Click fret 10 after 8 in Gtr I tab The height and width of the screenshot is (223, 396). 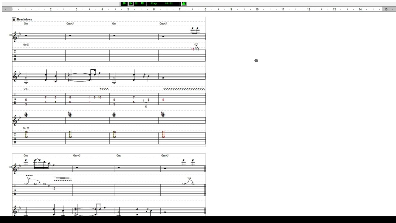pyautogui.click(x=100, y=98)
